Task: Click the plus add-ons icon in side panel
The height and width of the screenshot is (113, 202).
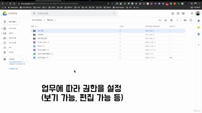Action: pyautogui.click(x=199, y=45)
